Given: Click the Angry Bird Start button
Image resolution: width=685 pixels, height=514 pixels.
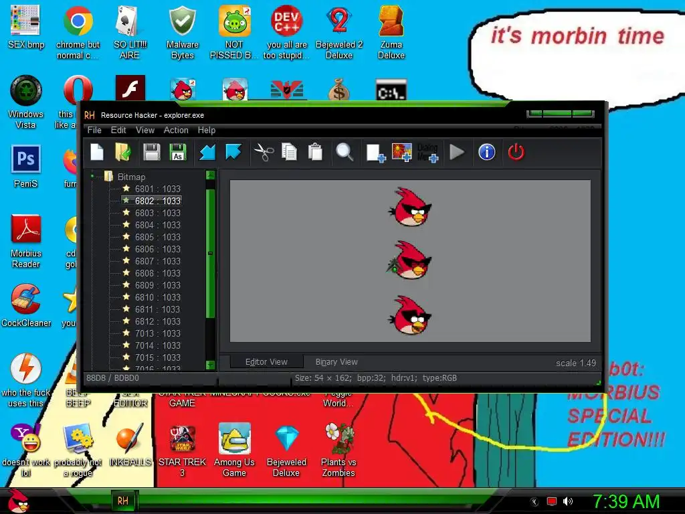Looking at the screenshot, I should (x=17, y=501).
